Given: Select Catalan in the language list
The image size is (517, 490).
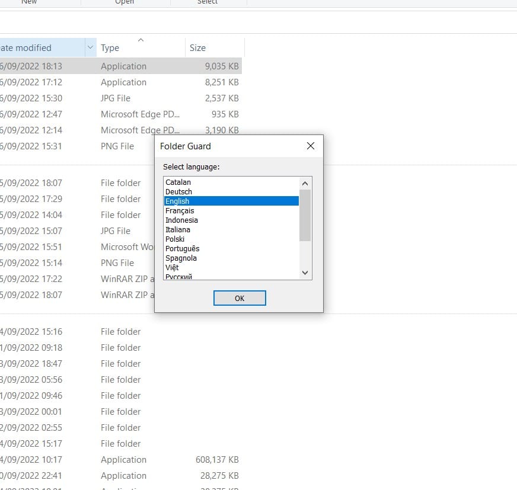Looking at the screenshot, I should pyautogui.click(x=231, y=182).
